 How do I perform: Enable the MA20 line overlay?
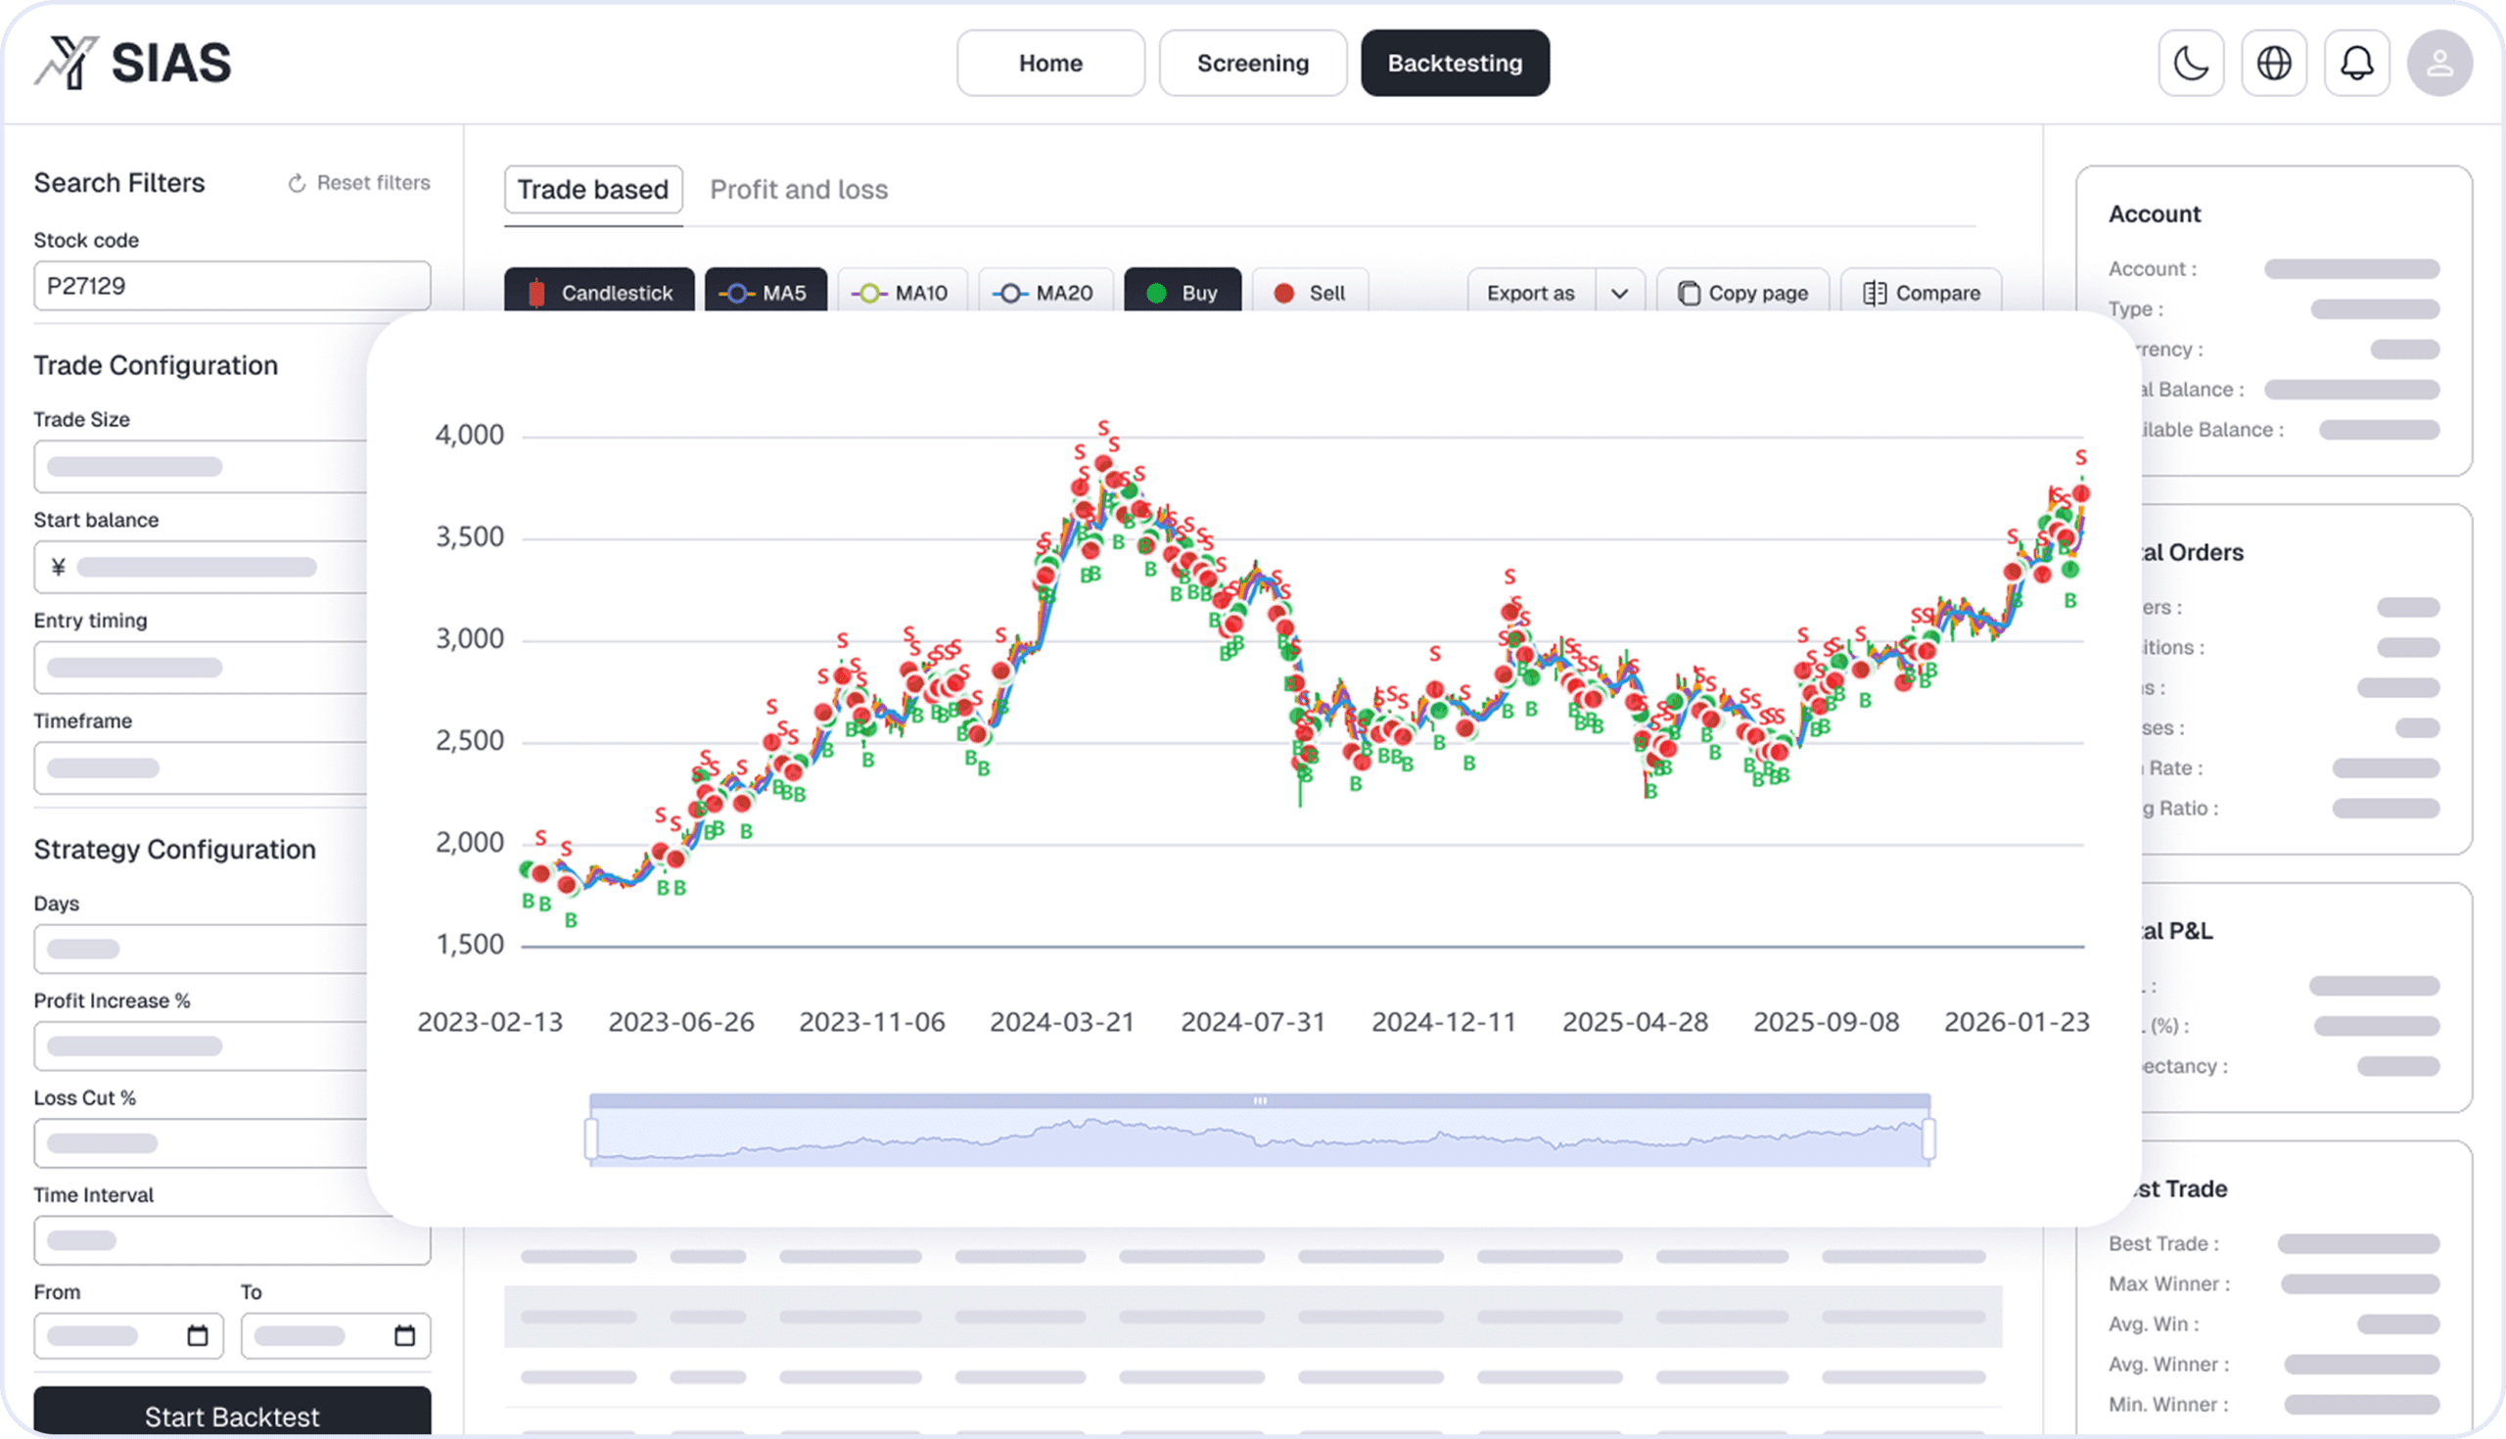tap(1045, 293)
